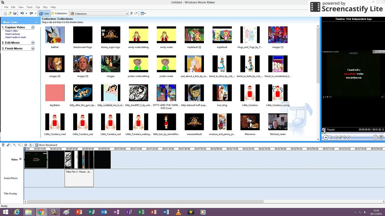Open the Narrate Timeline microphone tool

pyautogui.click(x=8, y=145)
